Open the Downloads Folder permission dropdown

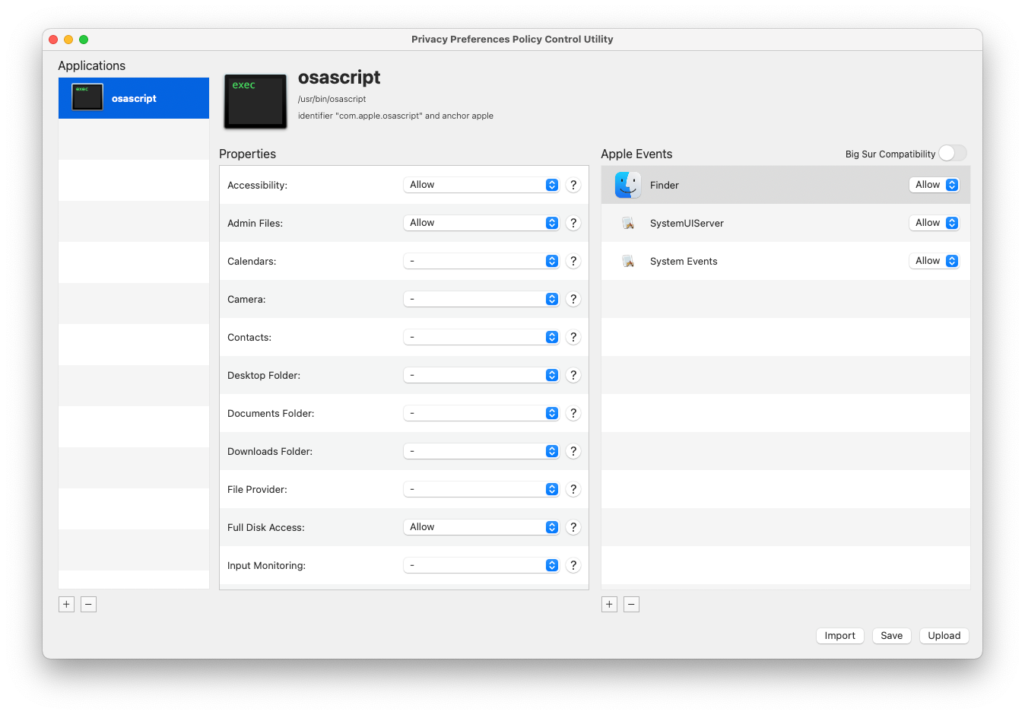coord(481,451)
